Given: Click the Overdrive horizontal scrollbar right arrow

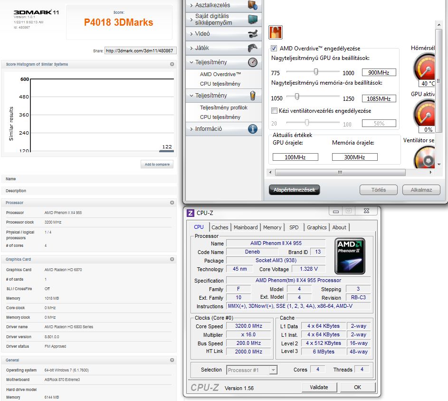Looking at the screenshot, I should pyautogui.click(x=430, y=173).
